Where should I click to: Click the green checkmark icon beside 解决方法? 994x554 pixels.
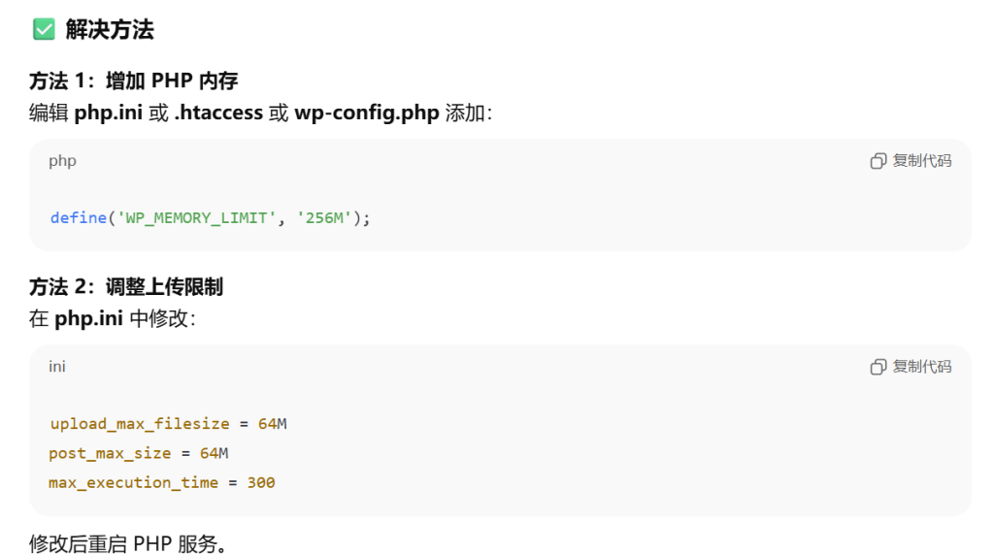44,30
